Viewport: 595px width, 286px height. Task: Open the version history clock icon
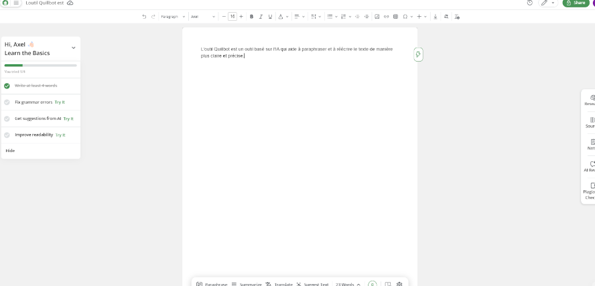(530, 3)
